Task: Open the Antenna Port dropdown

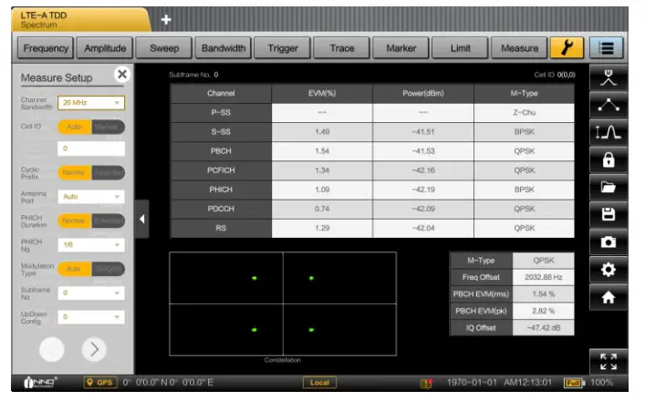Action: [x=91, y=197]
